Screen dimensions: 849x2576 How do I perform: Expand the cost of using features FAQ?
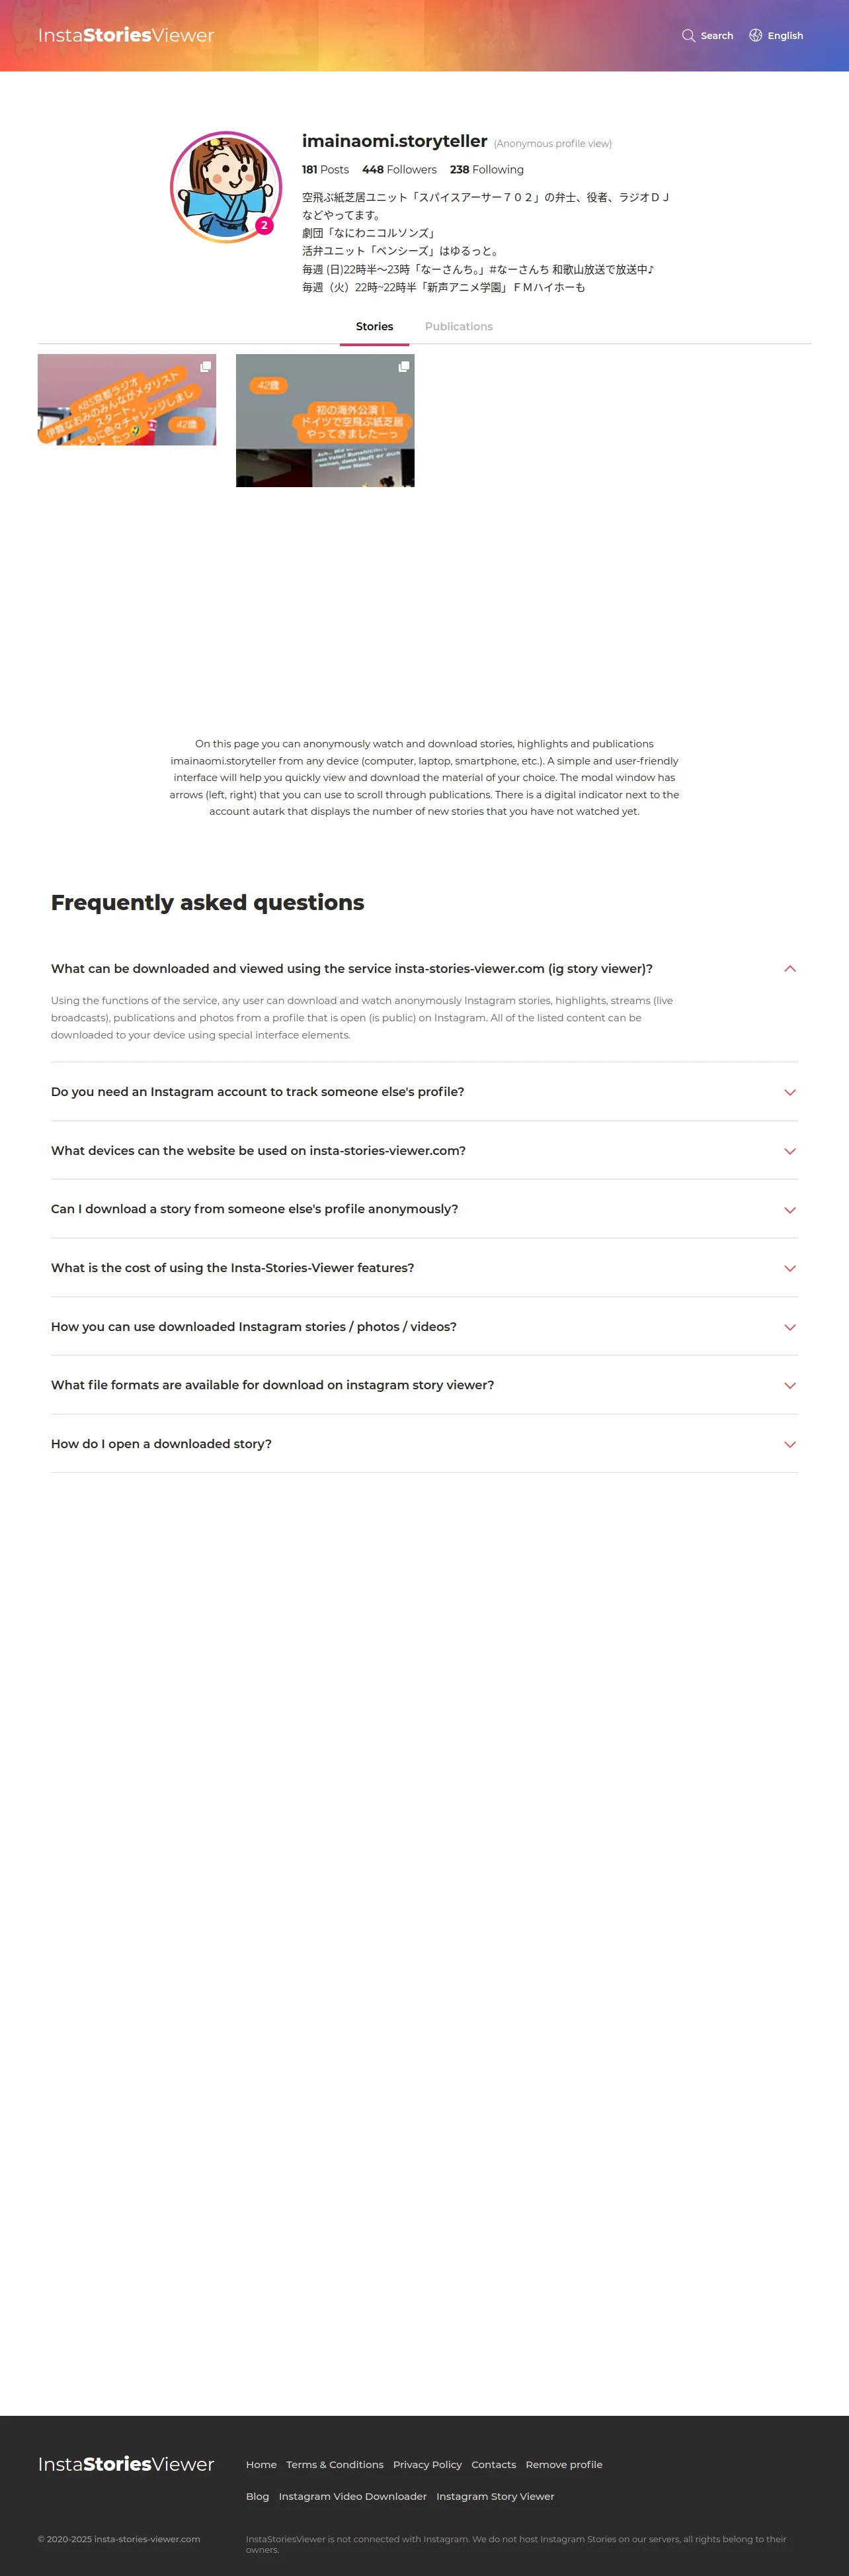point(789,1268)
